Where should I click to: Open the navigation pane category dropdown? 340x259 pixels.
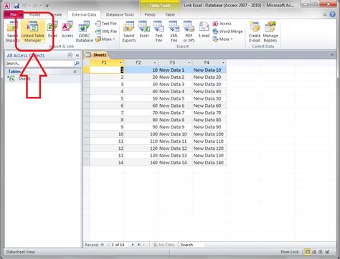[70, 55]
